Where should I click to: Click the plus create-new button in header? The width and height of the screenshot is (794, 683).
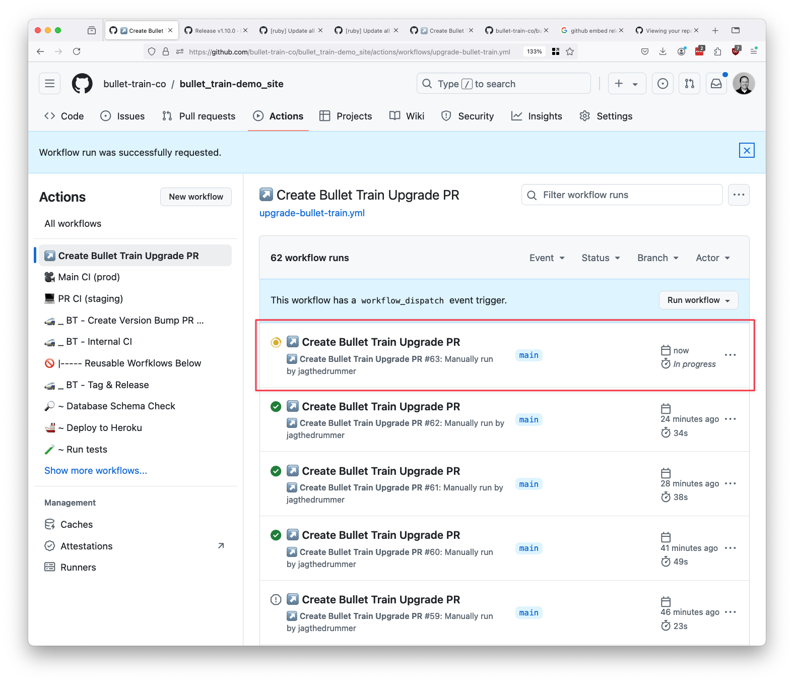coord(619,84)
